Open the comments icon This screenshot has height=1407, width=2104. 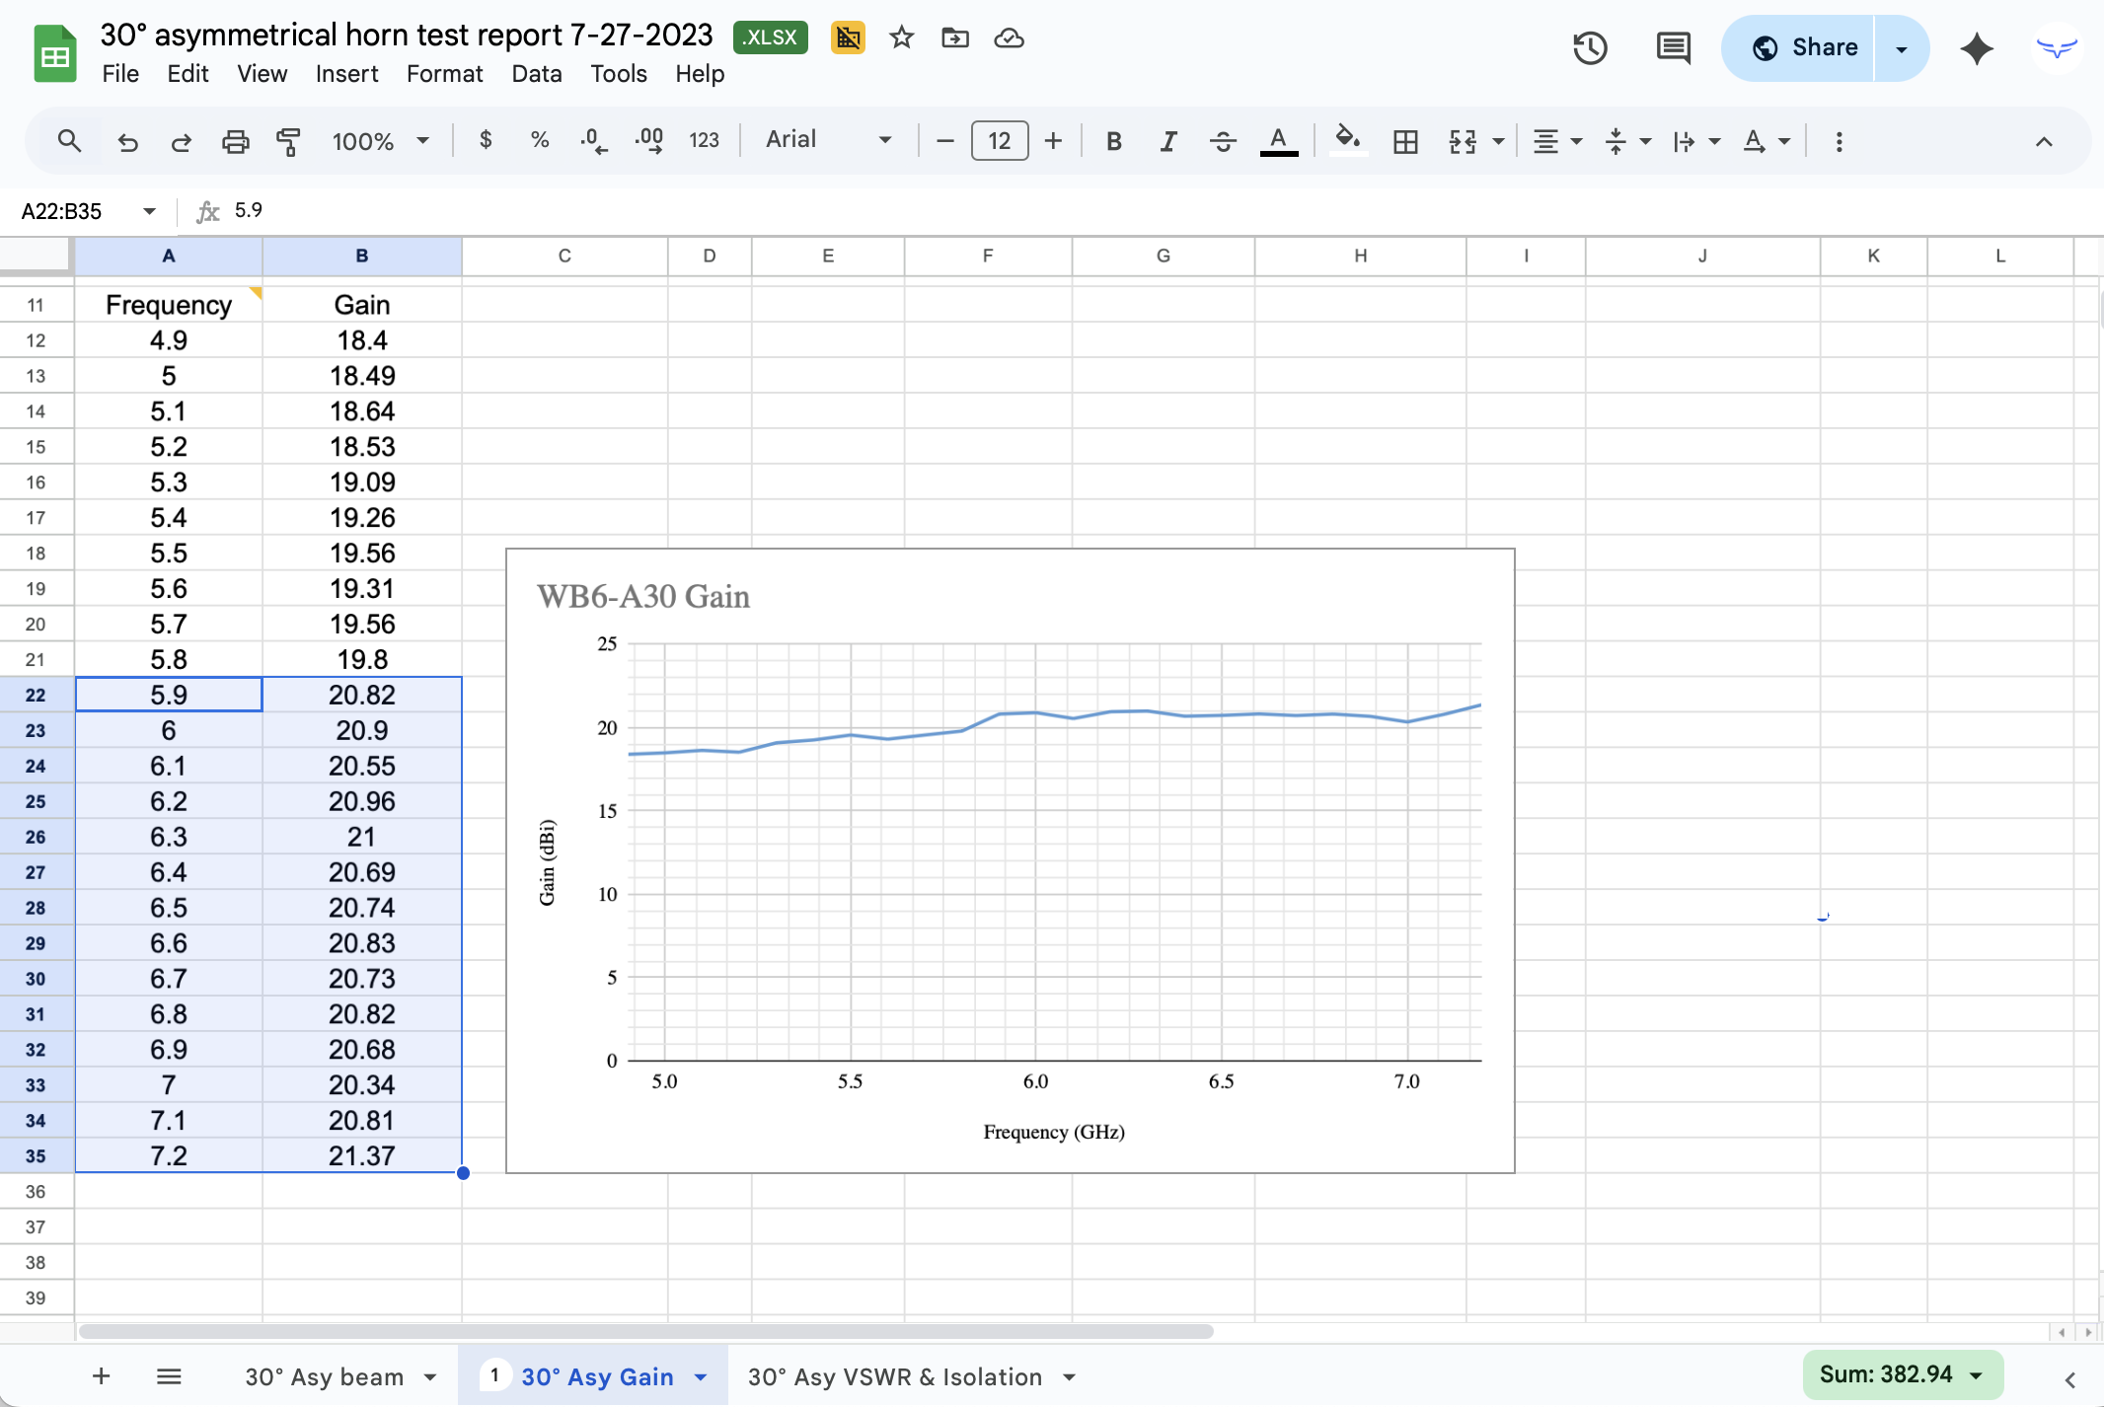point(1673,47)
